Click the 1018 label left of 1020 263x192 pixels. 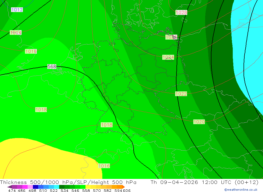point(107,125)
